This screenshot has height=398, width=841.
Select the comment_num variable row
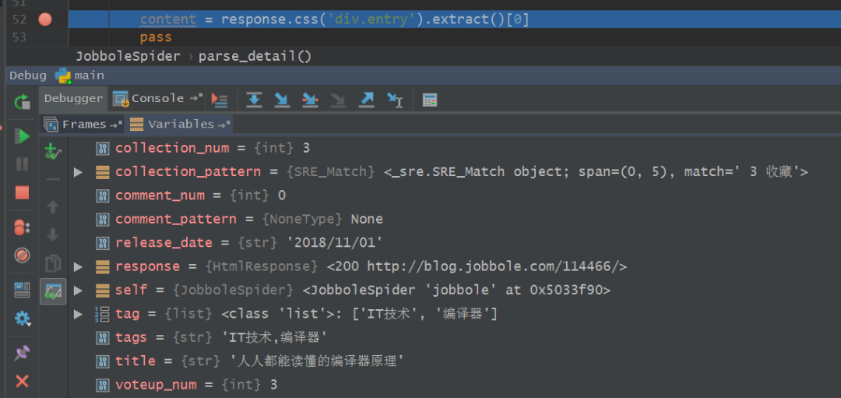tap(454, 195)
